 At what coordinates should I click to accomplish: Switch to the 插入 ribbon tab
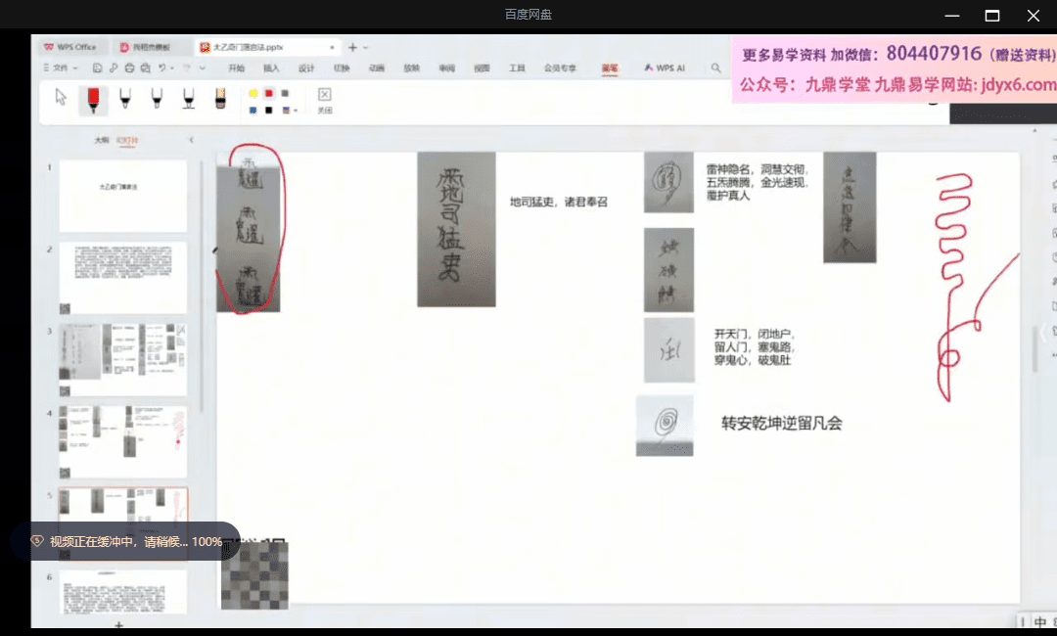pyautogui.click(x=271, y=68)
